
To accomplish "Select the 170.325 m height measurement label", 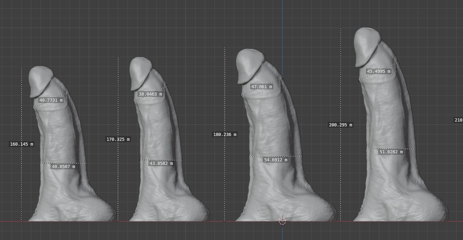I will (x=118, y=139).
